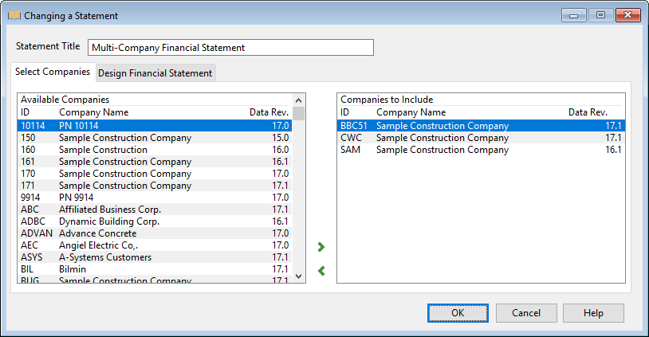Open Help for this dialog
This screenshot has height=337, width=649.
(593, 313)
